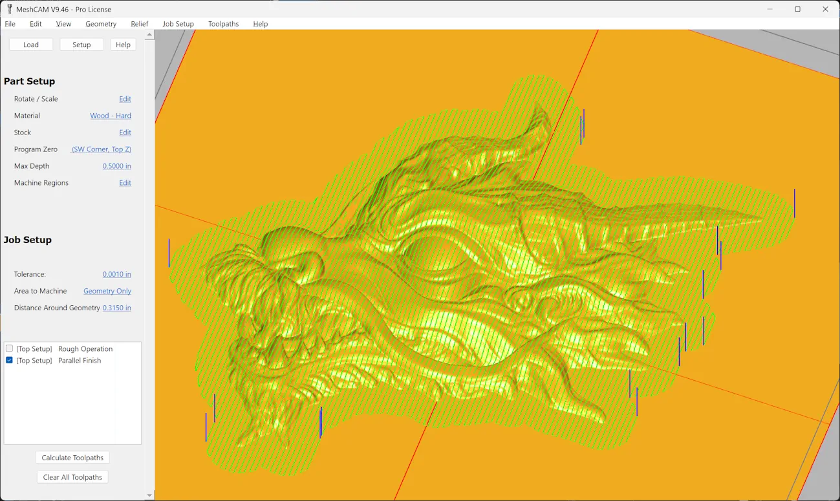Open the Relief menu
This screenshot has width=840, height=501.
tap(140, 24)
